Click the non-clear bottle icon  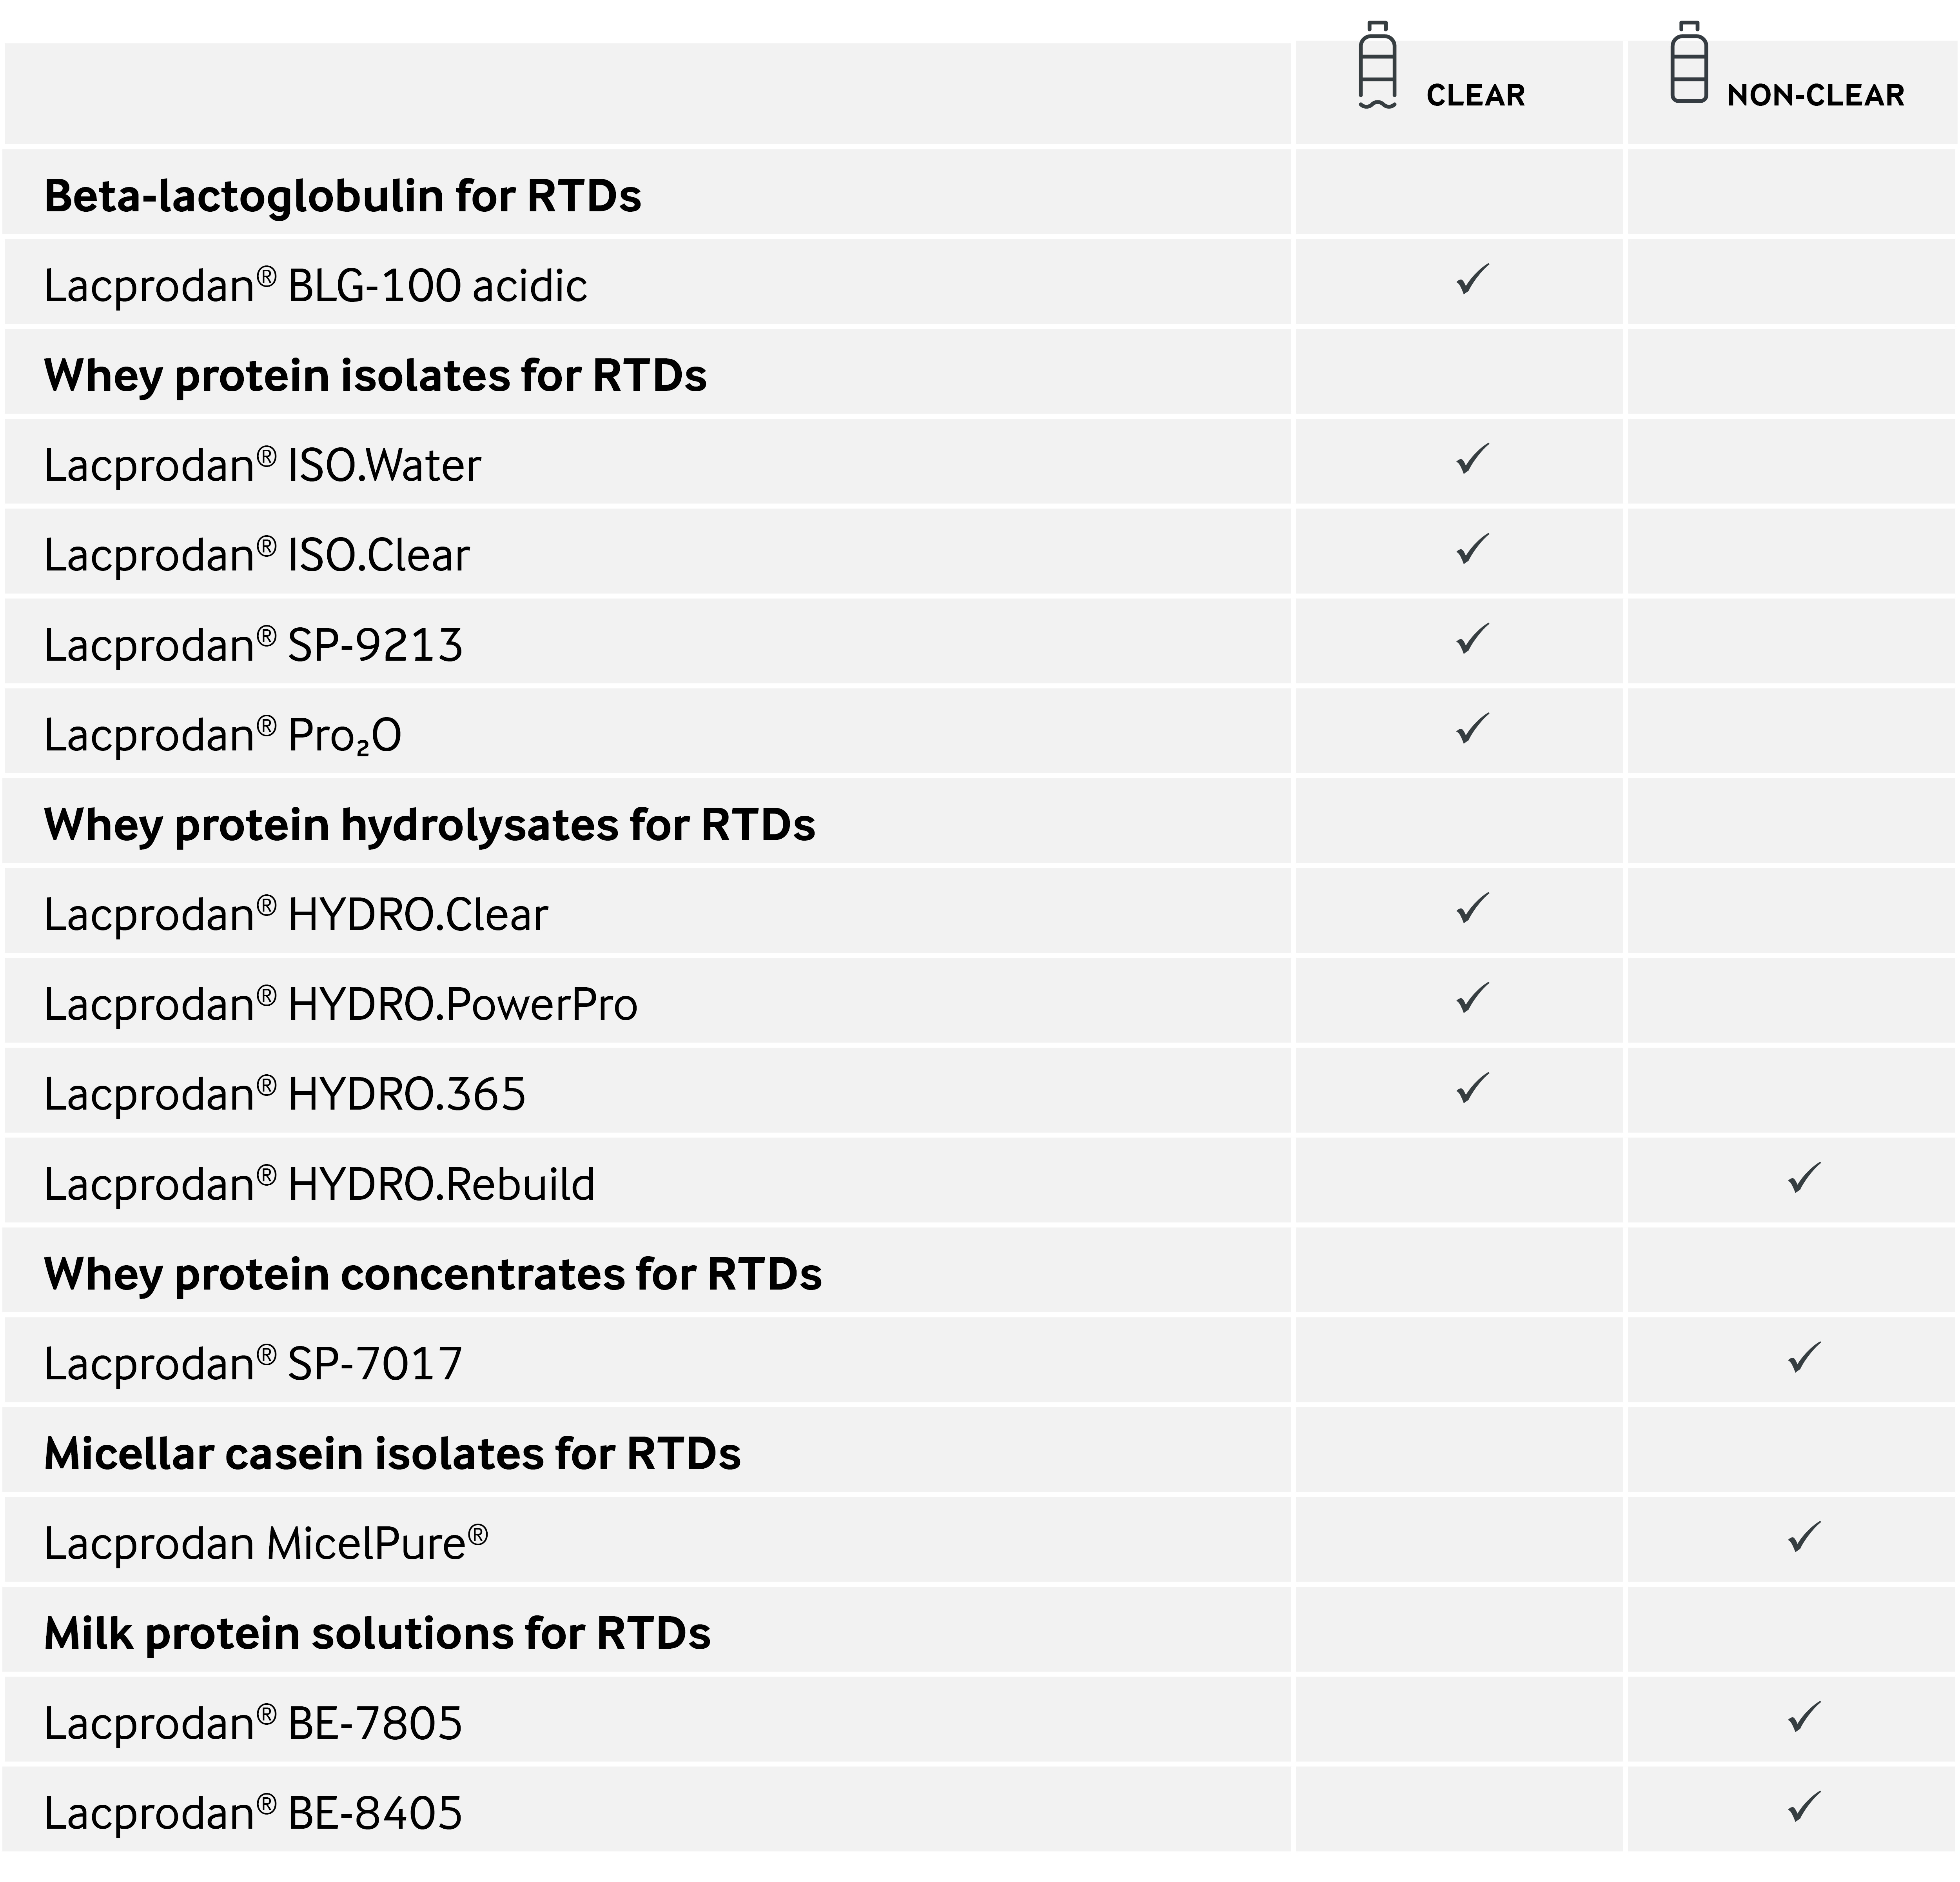1689,62
